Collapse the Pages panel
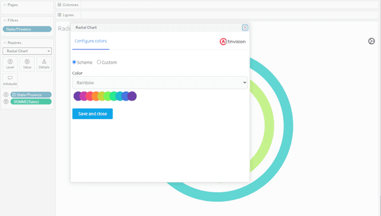Viewport: 381px width, 216px height. click(x=5, y=5)
